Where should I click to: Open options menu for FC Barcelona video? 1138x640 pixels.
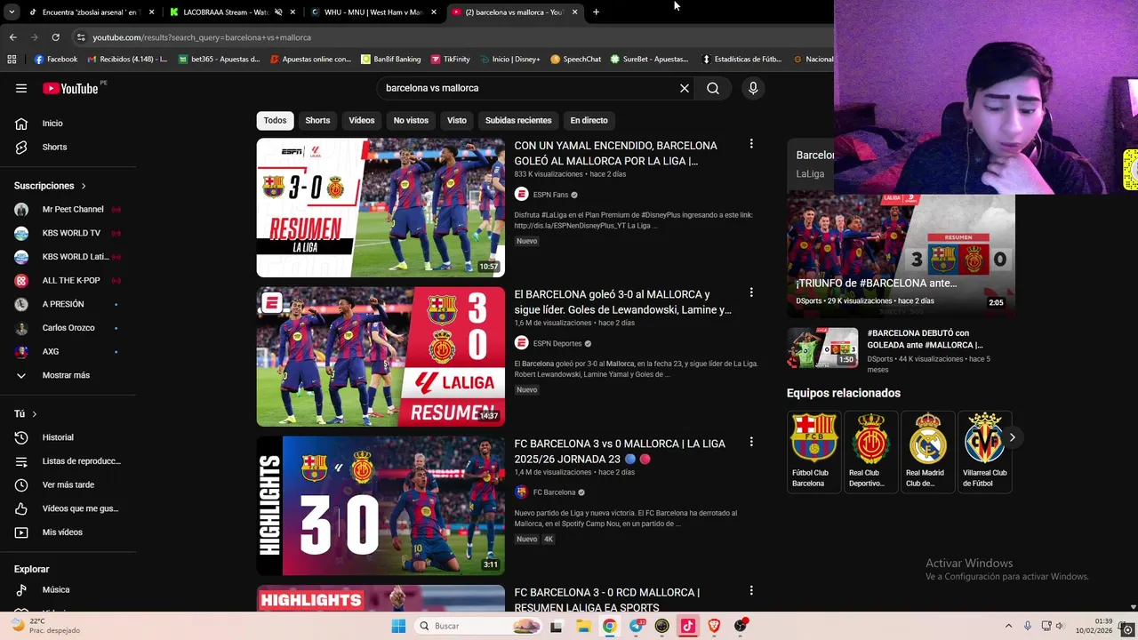751,442
